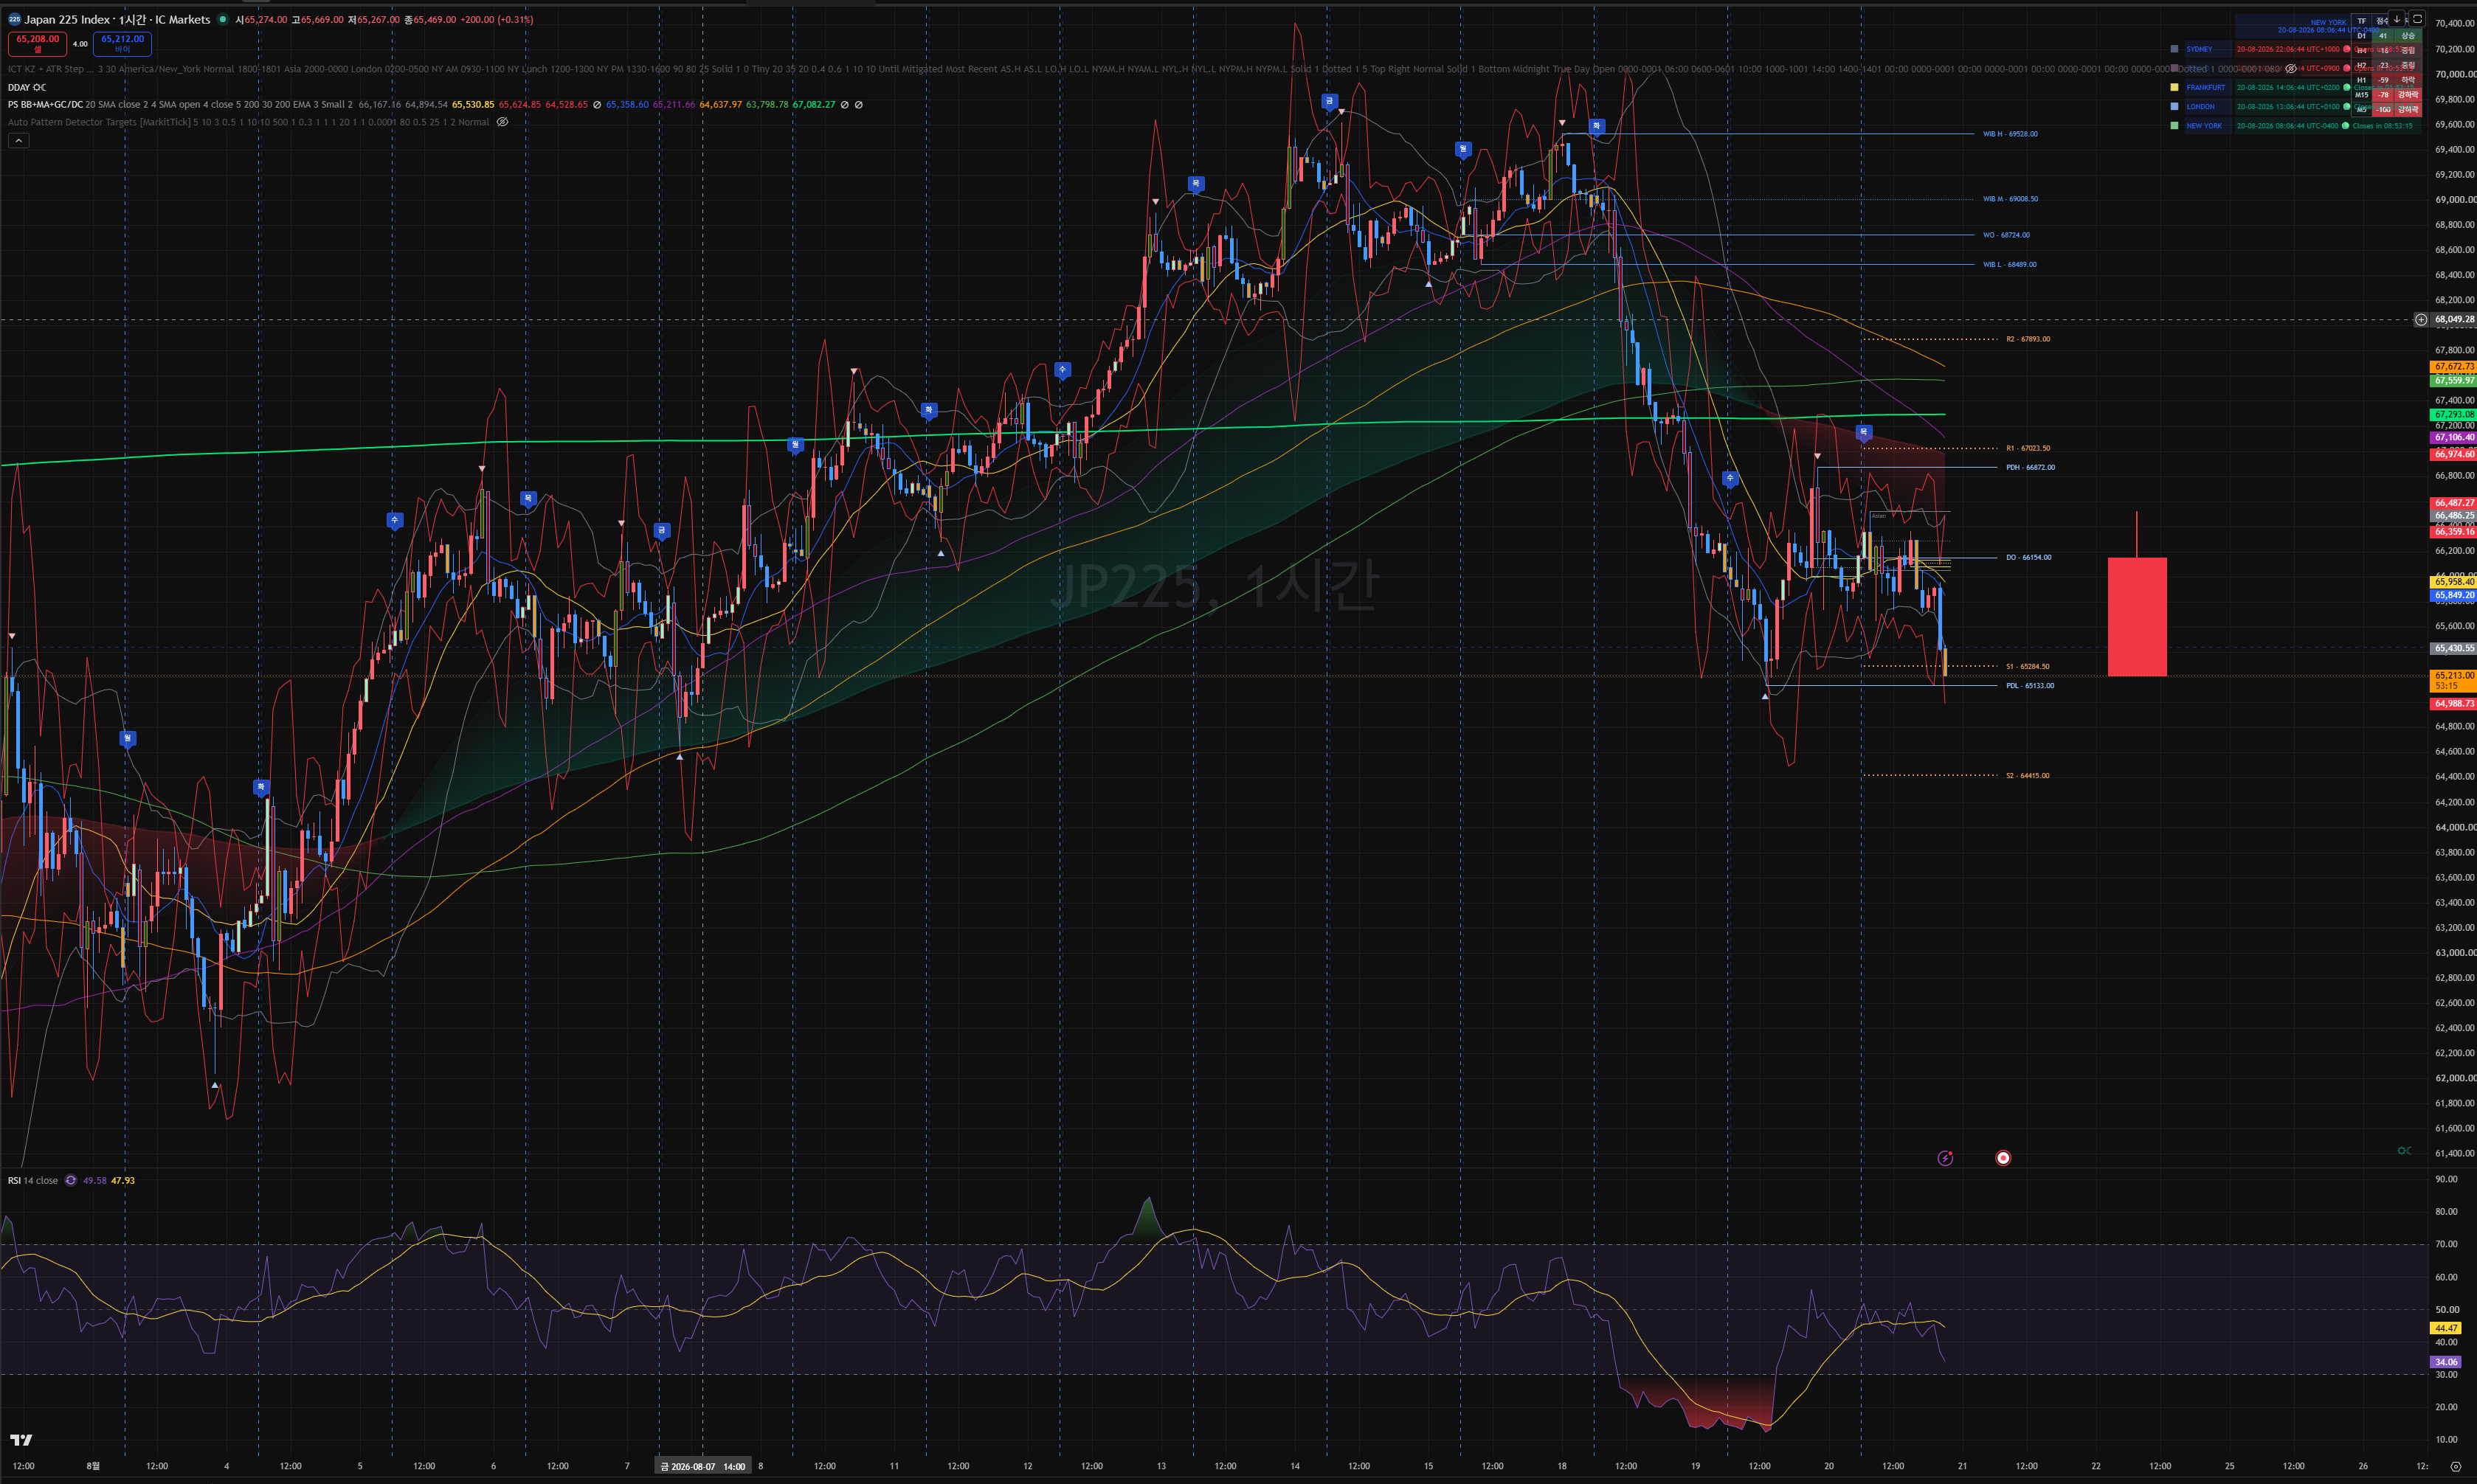
Task: Click the blue 65,358.60 legend value
Action: click(x=627, y=104)
